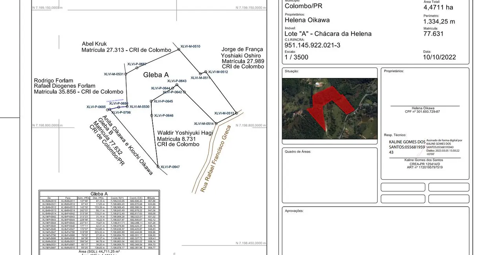Click the Gleba A table title
Image resolution: width=481 pixels, height=255 pixels.
(99, 194)
